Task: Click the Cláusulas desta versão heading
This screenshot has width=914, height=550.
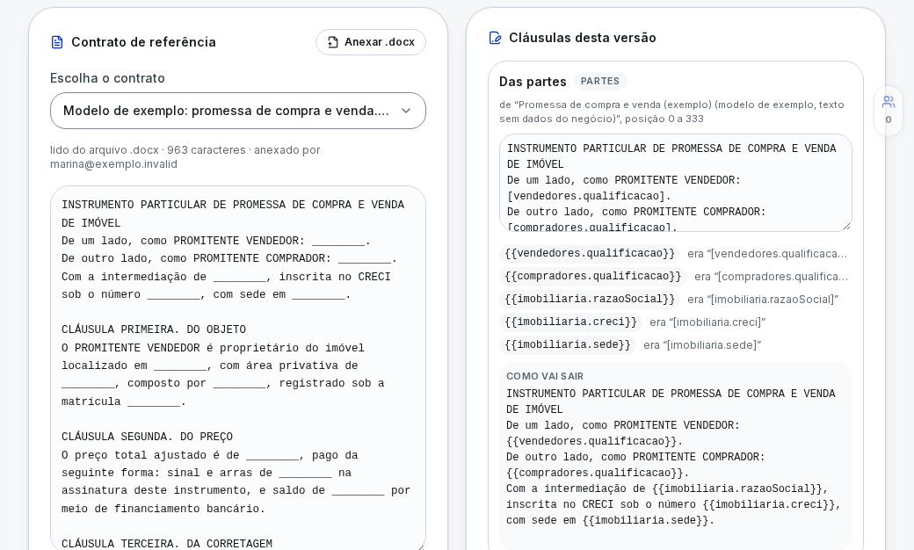Action: (x=583, y=38)
